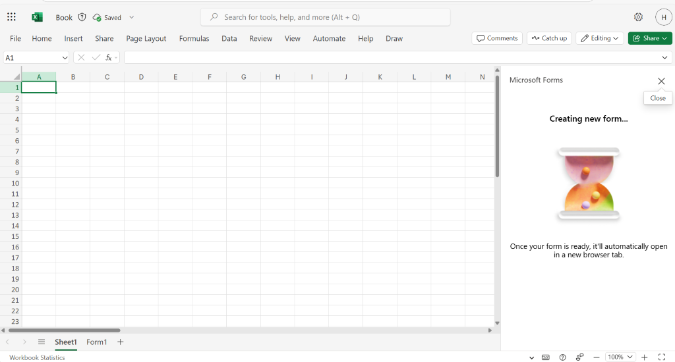
Task: Open the Draw tab
Action: click(x=394, y=38)
